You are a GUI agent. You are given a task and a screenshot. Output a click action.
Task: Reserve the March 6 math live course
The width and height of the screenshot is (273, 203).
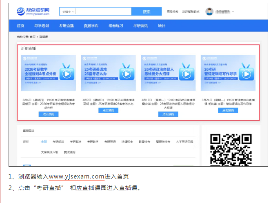click(48, 114)
